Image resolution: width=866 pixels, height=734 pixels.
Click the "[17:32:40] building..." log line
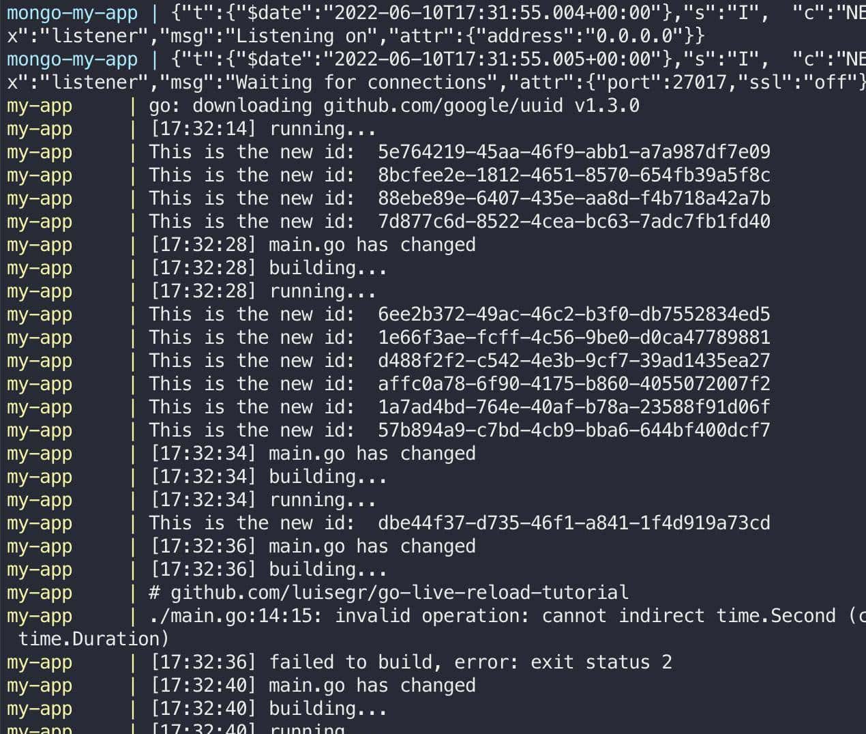click(268, 709)
